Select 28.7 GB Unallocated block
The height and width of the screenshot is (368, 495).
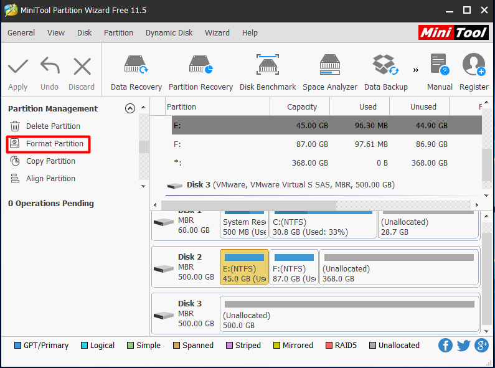pos(429,225)
